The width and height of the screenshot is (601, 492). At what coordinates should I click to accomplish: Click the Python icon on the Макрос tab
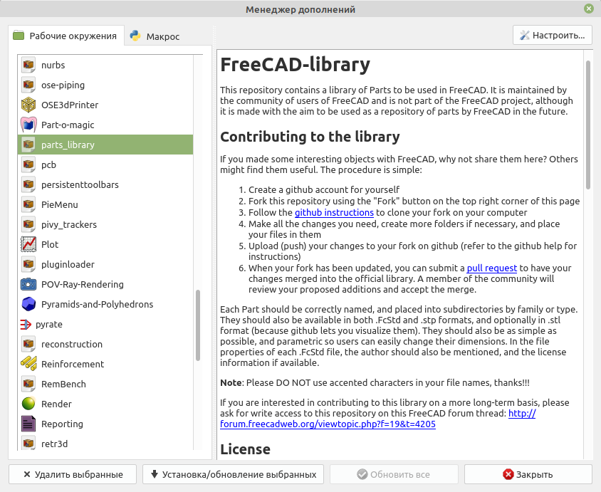point(135,36)
